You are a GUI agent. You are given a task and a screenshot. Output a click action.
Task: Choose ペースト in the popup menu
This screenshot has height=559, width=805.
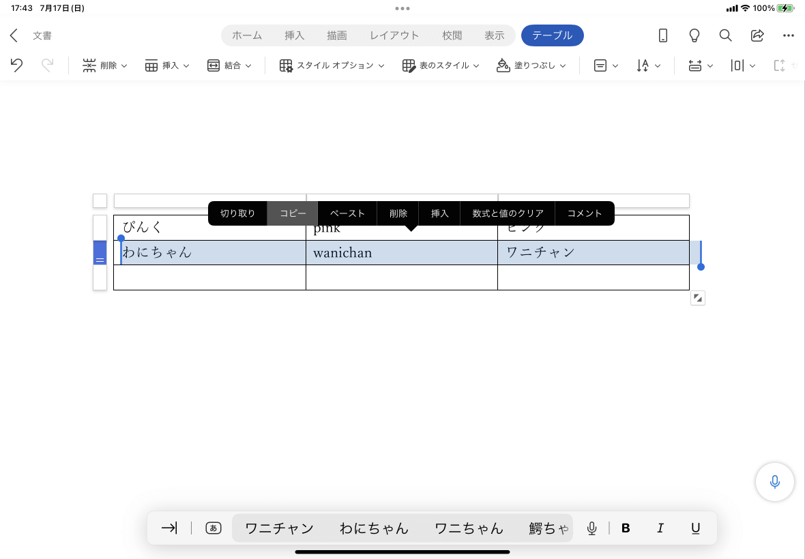pyautogui.click(x=347, y=213)
